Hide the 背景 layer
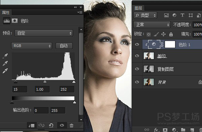202x132 pixels. pos(137,82)
